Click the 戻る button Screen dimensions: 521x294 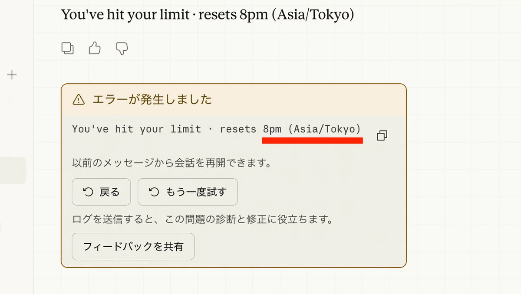101,192
